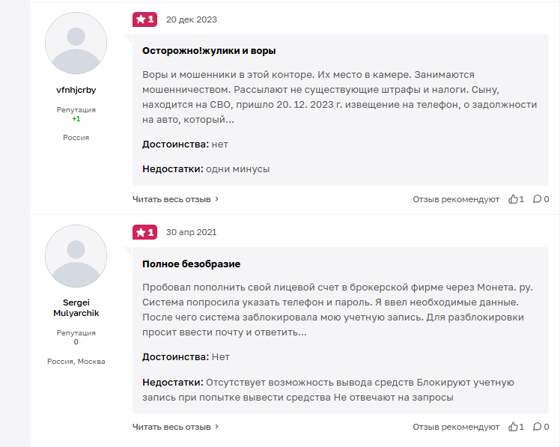Expand 'Читать весь отзыв' under first review

pos(176,199)
